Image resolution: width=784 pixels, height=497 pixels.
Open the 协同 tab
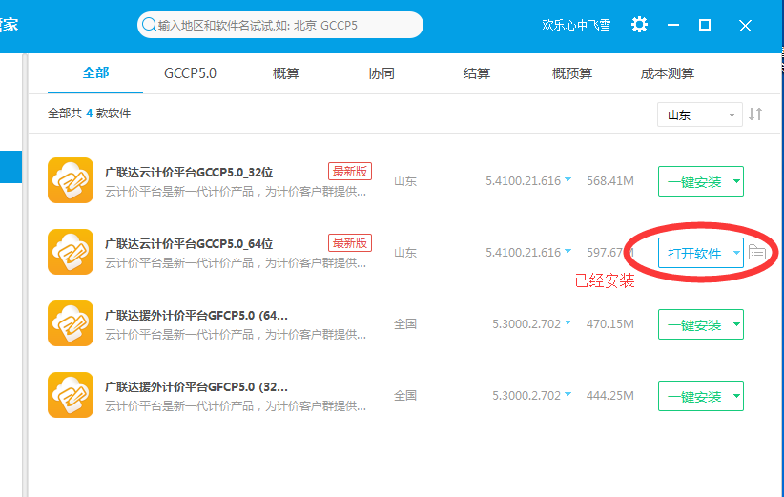381,73
